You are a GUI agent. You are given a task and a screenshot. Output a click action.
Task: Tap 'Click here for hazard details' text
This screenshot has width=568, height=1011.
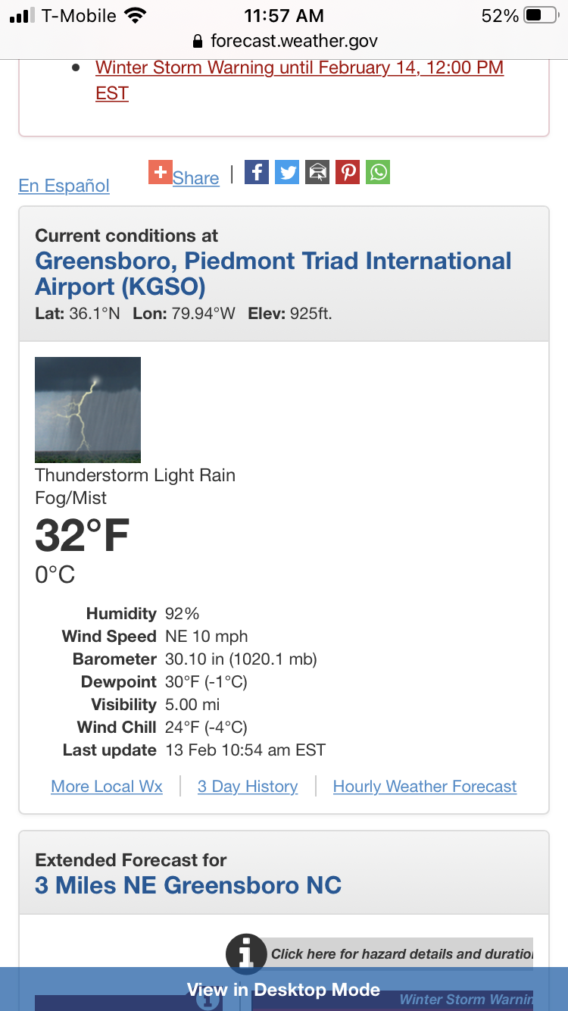coord(401,954)
